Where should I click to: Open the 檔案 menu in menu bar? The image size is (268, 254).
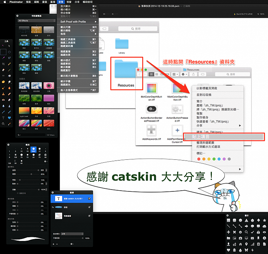[x=28, y=2]
